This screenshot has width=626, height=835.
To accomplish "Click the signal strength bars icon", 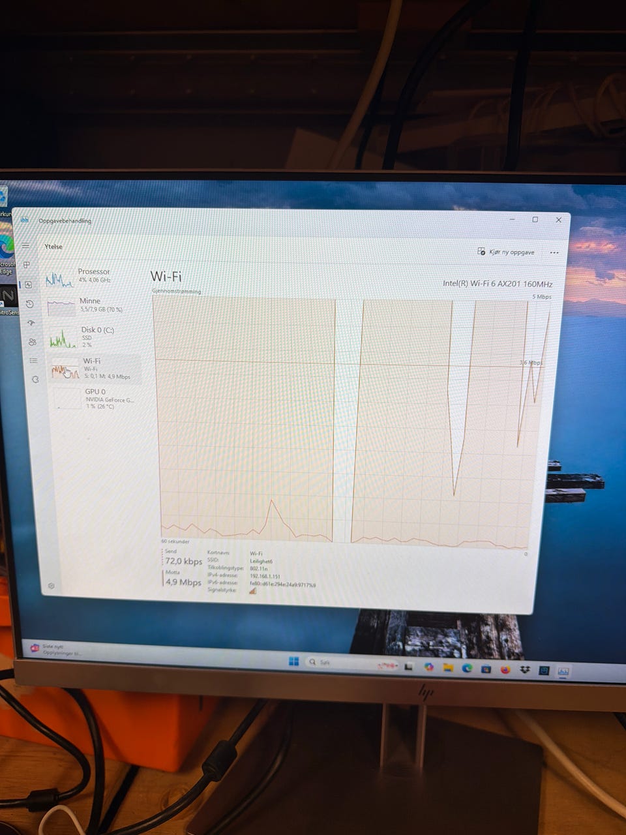I will [x=253, y=591].
